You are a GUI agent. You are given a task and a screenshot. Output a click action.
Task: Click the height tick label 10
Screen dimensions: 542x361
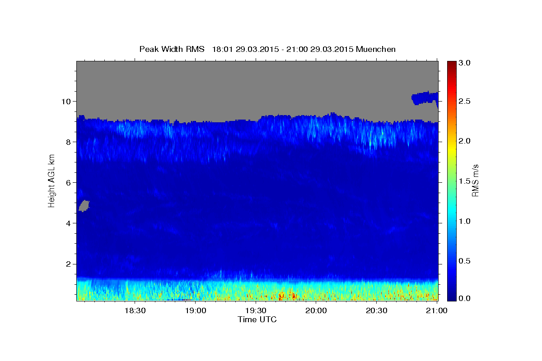(x=66, y=101)
